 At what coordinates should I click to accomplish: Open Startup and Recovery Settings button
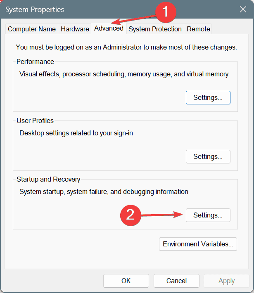pos(208,215)
